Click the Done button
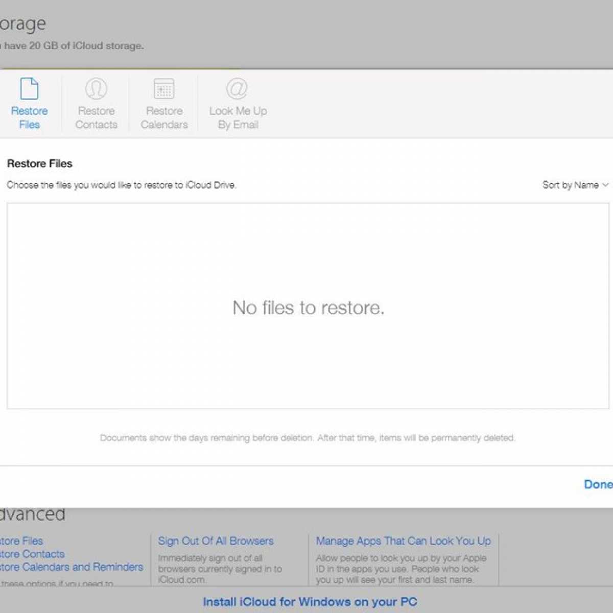Screen dimensions: 613x613 point(598,484)
